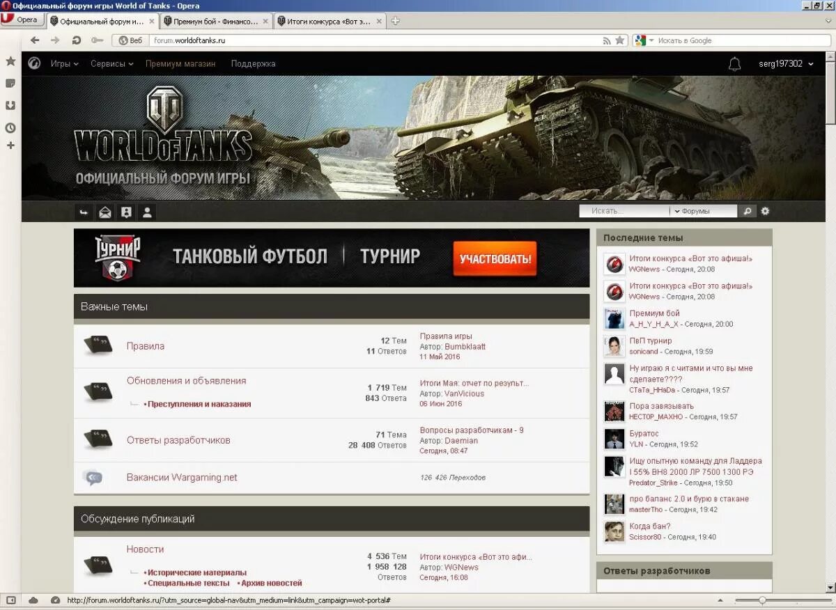Image resolution: width=836 pixels, height=610 pixels.
Task: Open the Правила forum section
Action: tap(146, 346)
